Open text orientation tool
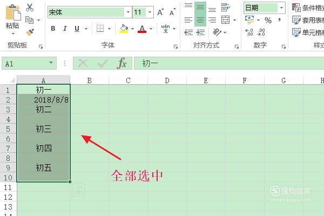324x216 pixels. (x=217, y=32)
